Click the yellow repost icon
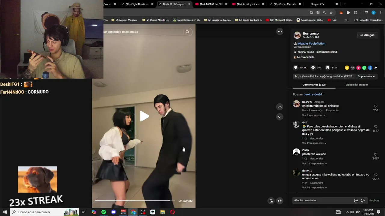385x216 pixels. coord(347,68)
